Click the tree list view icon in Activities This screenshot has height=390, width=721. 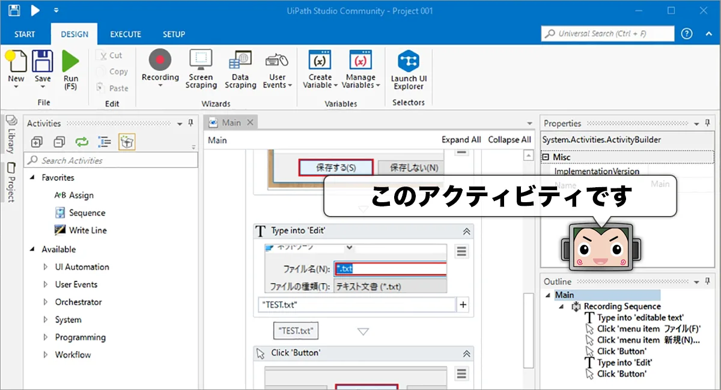click(x=105, y=142)
